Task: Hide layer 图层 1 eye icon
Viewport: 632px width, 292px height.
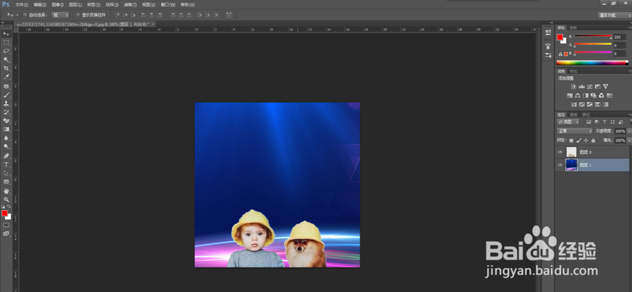Action: click(560, 165)
